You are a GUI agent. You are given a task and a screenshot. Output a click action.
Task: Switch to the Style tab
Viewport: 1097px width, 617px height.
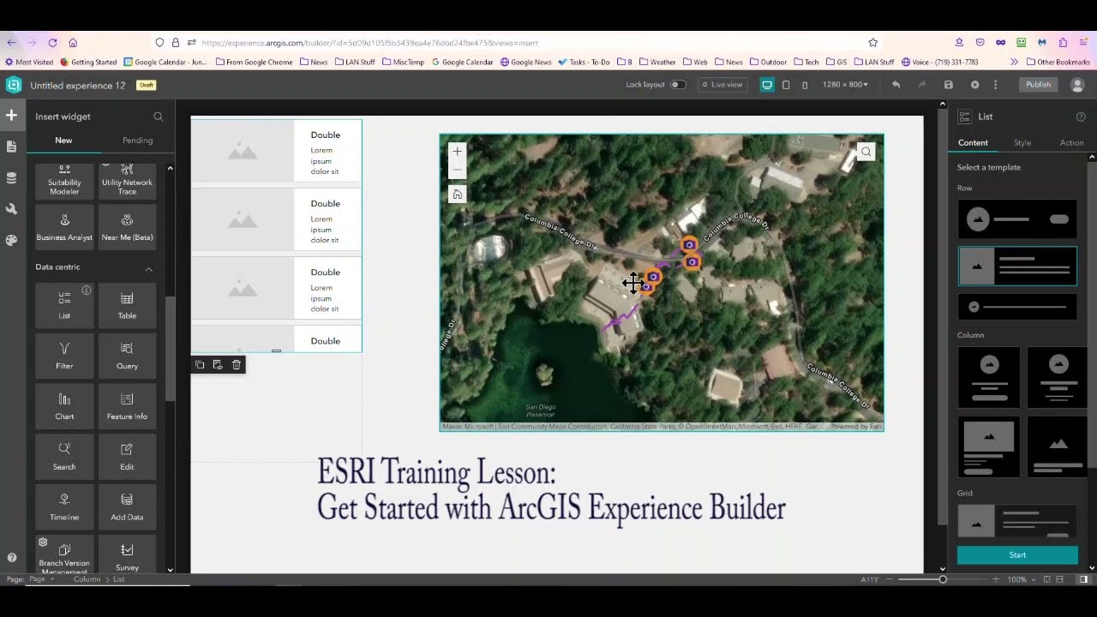click(x=1022, y=143)
